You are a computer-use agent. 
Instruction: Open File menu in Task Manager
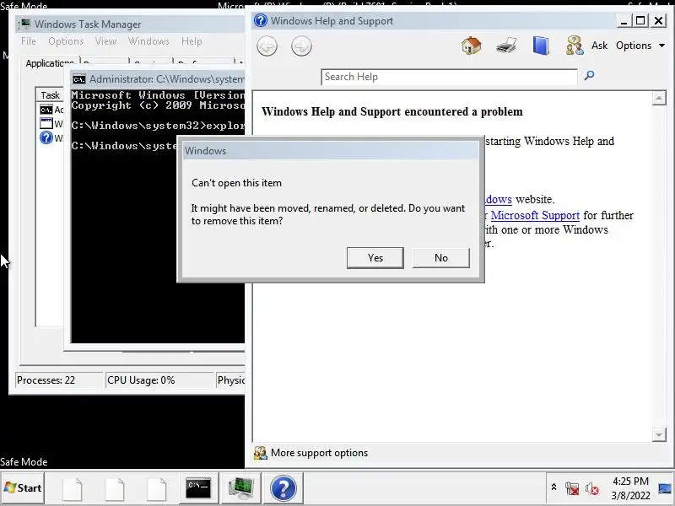[29, 41]
